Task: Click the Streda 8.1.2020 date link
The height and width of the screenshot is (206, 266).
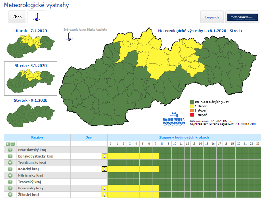Action: 30,65
